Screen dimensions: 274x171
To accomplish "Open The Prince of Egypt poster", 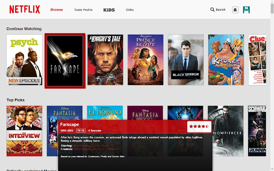I will (146, 60).
